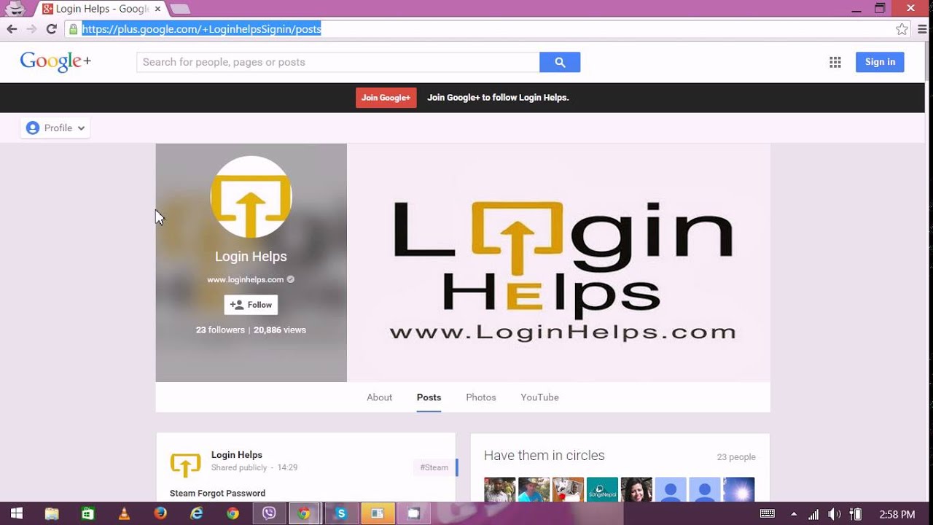The height and width of the screenshot is (525, 933).
Task: Click first follower avatar in circles row
Action: (499, 489)
